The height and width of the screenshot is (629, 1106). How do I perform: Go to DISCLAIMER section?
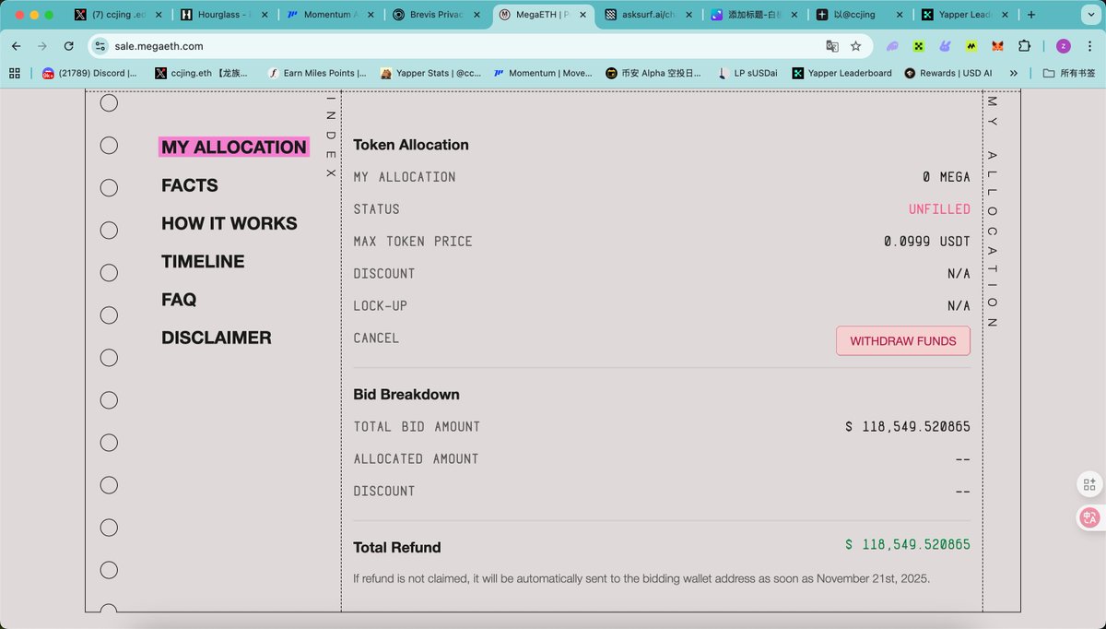coord(217,338)
